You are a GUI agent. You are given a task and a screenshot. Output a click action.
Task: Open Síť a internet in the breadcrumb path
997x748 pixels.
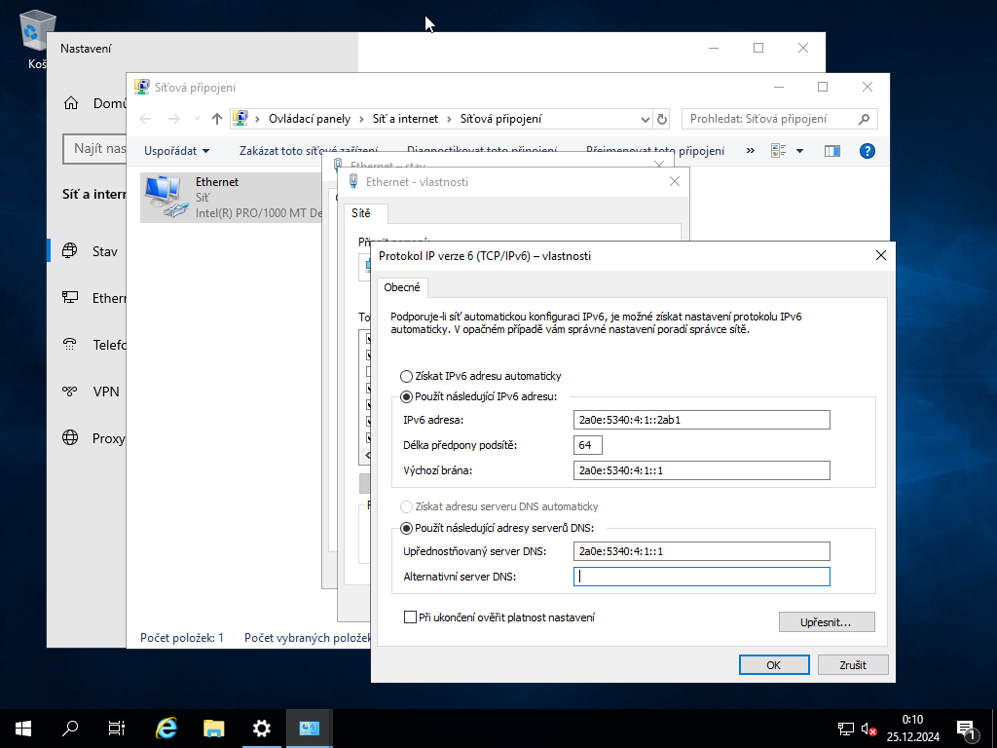pos(404,118)
